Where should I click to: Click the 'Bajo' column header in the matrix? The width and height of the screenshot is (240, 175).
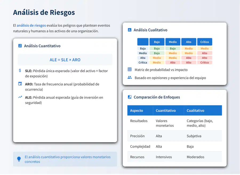point(157,42)
